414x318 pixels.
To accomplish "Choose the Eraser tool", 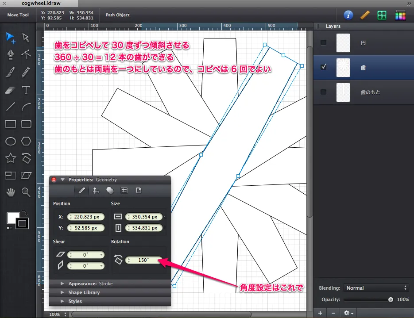I will [x=11, y=90].
